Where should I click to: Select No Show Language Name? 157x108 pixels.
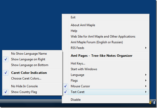32,54
